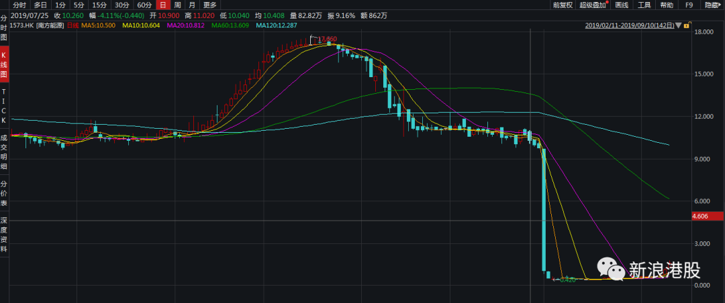Select the 周 weekly K-line tab
The image size is (725, 303).
click(177, 5)
